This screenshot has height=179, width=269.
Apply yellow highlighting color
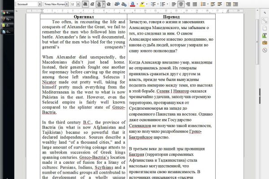point(142,4)
